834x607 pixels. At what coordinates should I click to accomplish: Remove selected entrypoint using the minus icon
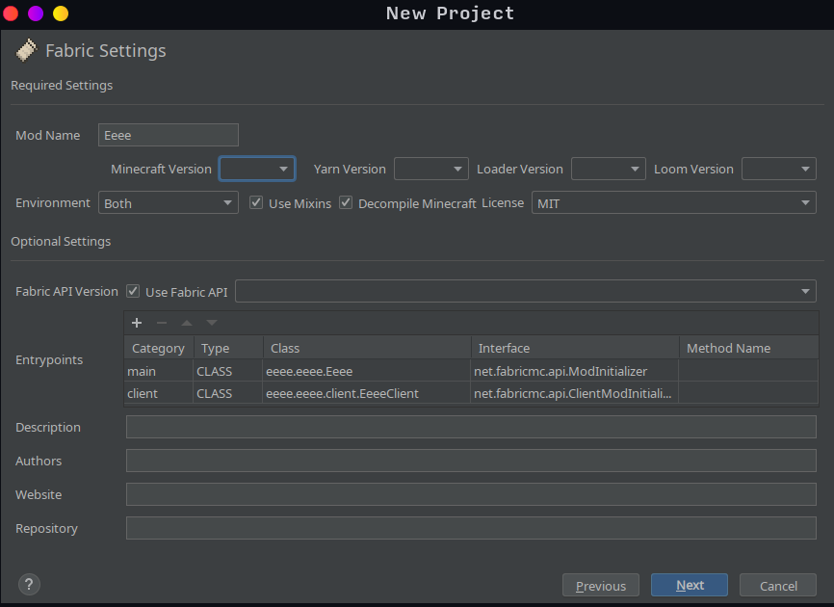click(x=161, y=323)
